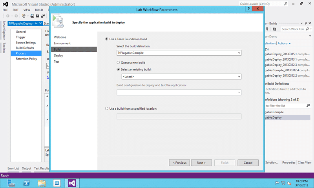Go to the Welcome wizard step

pos(60,37)
